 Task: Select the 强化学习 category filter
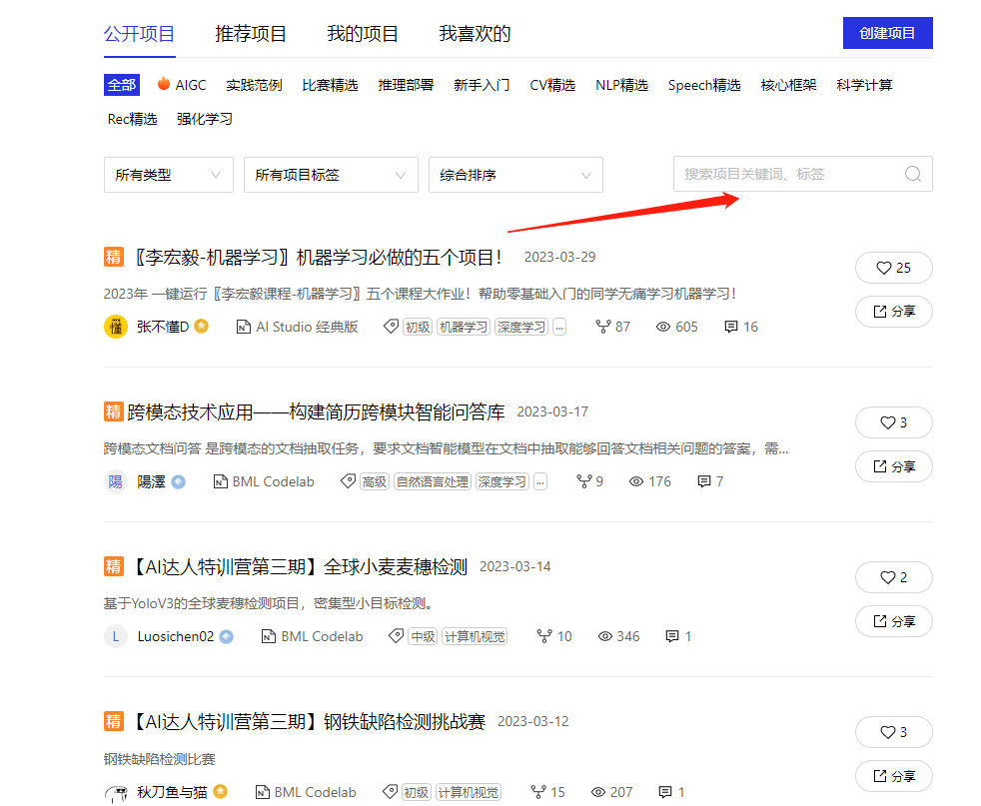pyautogui.click(x=205, y=119)
